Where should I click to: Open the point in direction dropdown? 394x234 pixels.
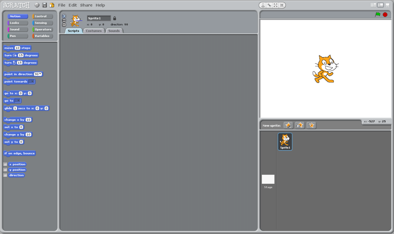[39, 74]
